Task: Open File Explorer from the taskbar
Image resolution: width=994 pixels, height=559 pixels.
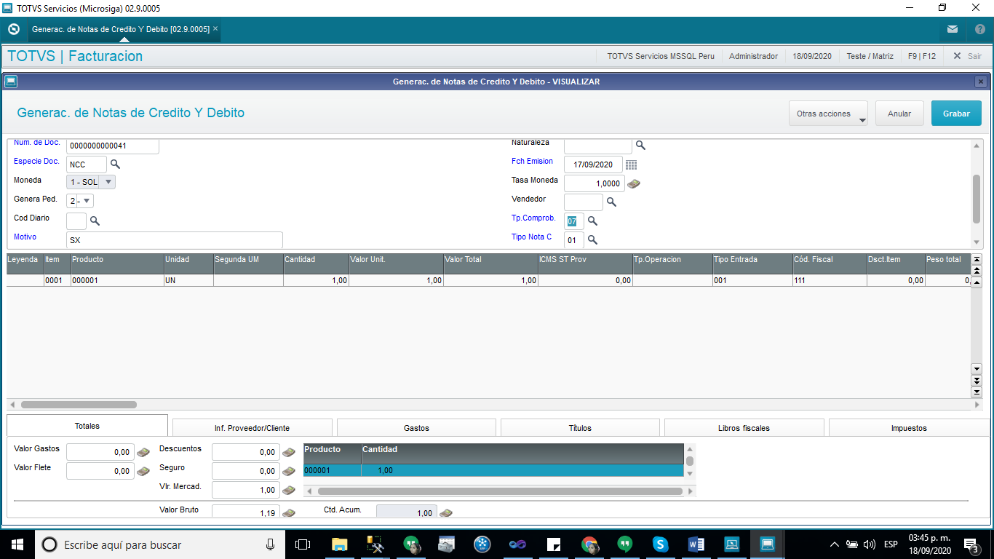Action: pos(339,544)
